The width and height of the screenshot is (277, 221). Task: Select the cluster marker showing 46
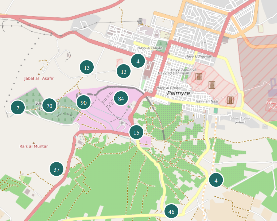171,212
